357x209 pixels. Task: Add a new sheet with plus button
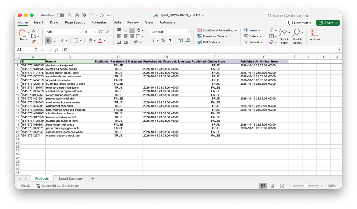click(93, 178)
